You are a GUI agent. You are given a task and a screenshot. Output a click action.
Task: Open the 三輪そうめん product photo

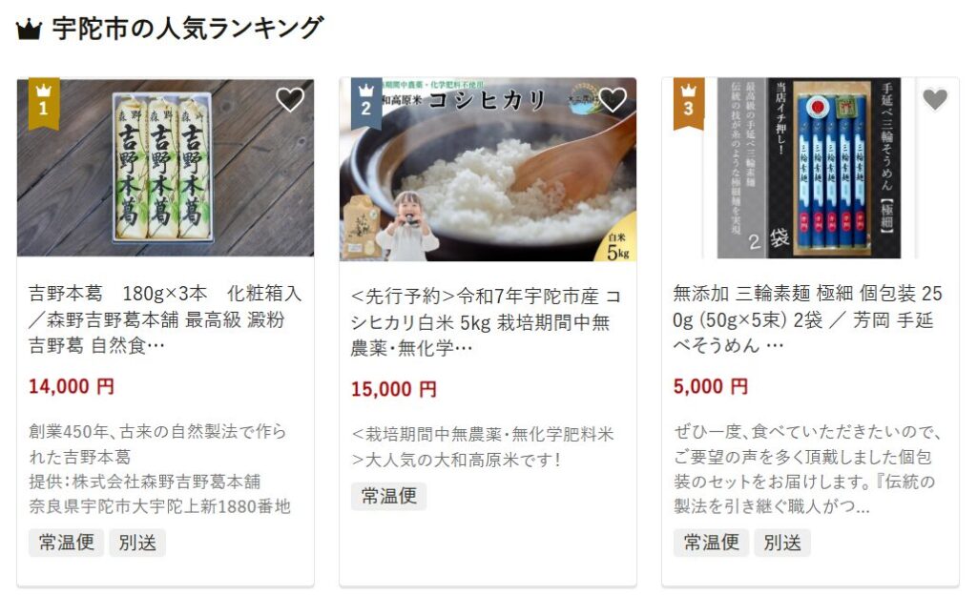[x=810, y=168]
